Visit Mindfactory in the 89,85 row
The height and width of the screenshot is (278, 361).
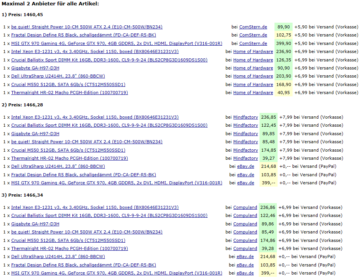coord(246,134)
